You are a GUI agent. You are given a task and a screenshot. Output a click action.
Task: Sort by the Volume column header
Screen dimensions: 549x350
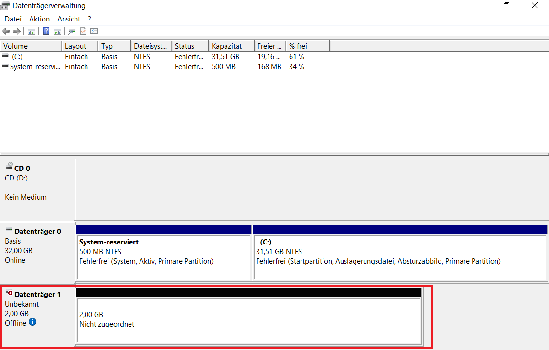[x=31, y=46]
